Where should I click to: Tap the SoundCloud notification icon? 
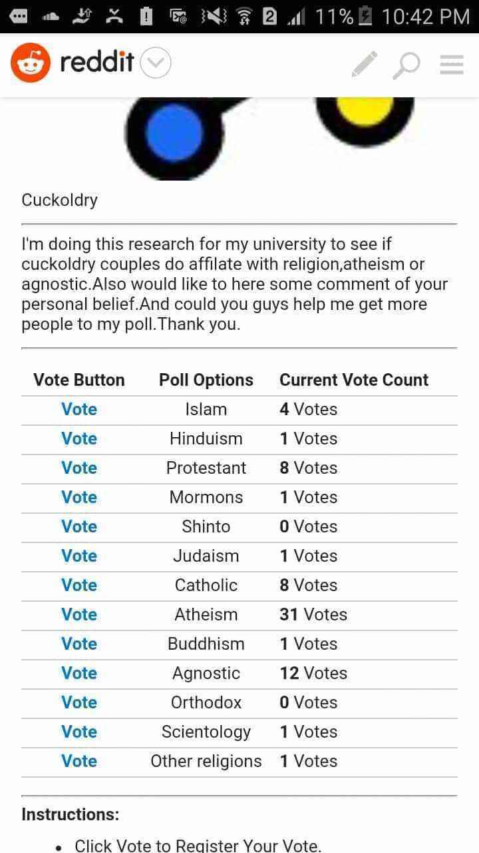point(51,17)
